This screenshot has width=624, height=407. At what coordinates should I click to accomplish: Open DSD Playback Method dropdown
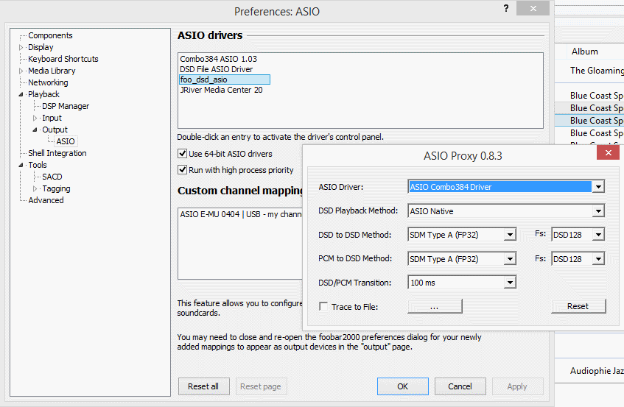(x=598, y=211)
